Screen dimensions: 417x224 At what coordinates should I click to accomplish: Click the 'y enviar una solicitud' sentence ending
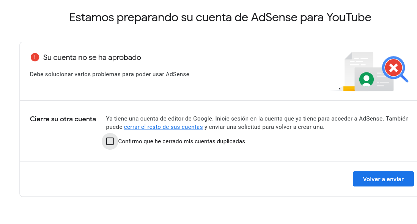pyautogui.click(x=264, y=127)
